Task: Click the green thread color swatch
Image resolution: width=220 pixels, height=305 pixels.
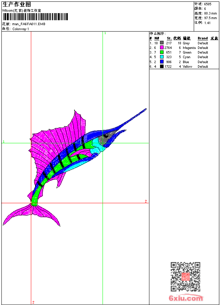Action: pyautogui.click(x=162, y=52)
